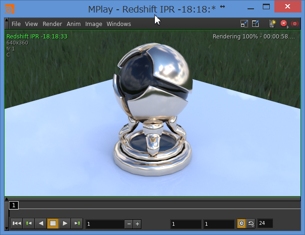Click the new sequence filmstrip icon
The image size is (305, 235).
pyautogui.click(x=273, y=24)
